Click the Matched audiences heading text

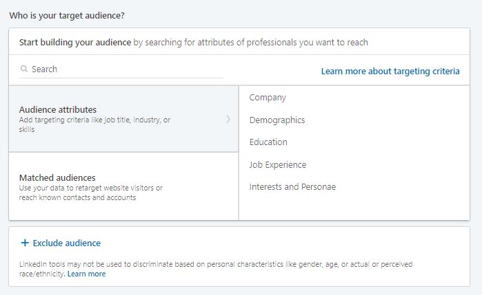[x=57, y=177]
